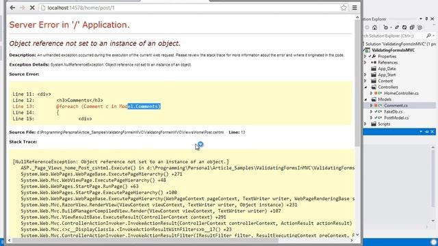The width and height of the screenshot is (438, 246).
Task: Go back with the browser back arrow
Action: (x=12, y=8)
